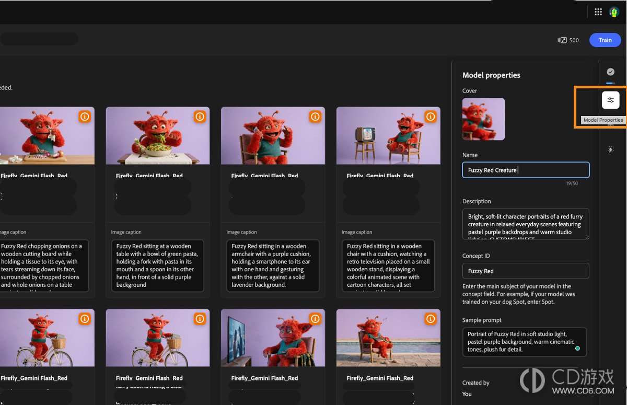Click the Model properties panel heading

(492, 75)
